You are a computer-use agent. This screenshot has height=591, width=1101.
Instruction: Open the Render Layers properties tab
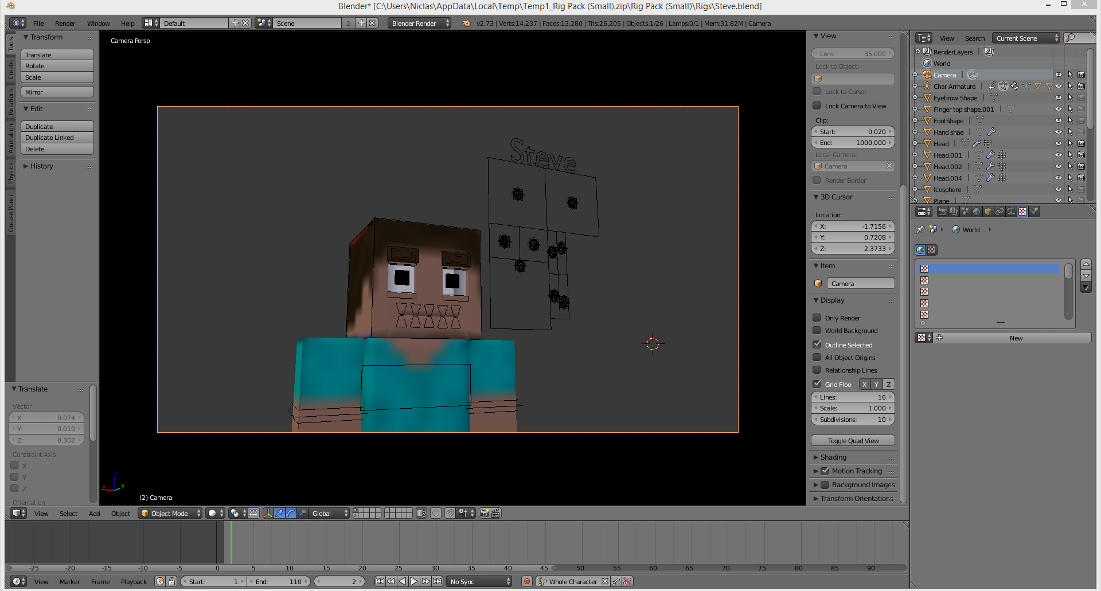coord(954,212)
